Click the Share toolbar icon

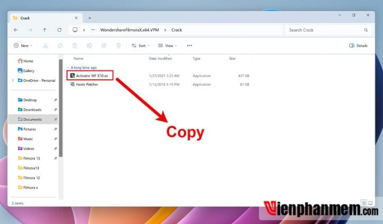coord(104,46)
